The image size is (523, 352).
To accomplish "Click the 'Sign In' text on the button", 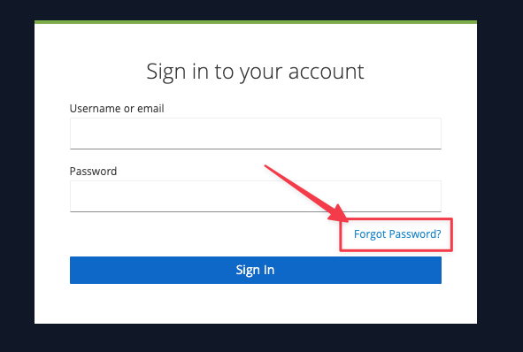I will [x=255, y=270].
